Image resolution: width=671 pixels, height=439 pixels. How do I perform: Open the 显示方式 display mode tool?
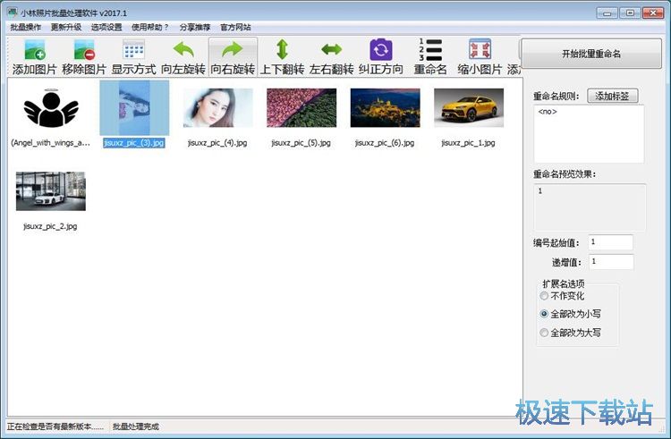(x=133, y=50)
